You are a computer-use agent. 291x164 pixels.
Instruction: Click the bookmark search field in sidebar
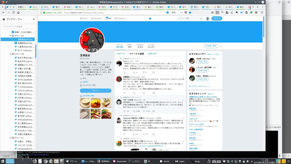tap(19, 26)
